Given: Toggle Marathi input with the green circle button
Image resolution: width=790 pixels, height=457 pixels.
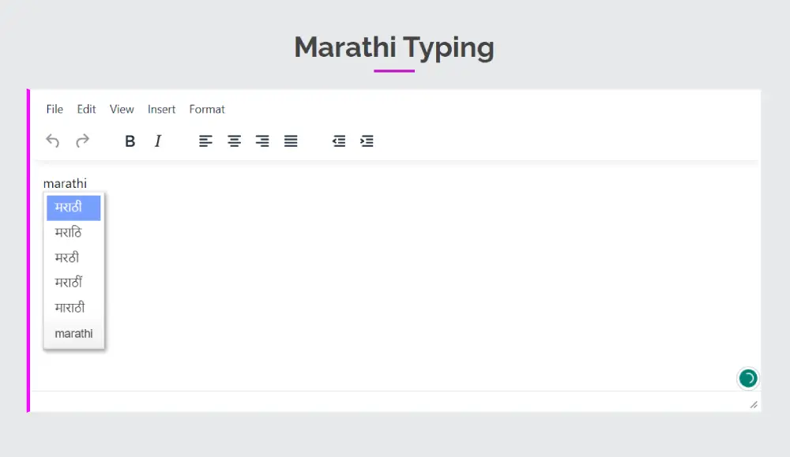Looking at the screenshot, I should tap(747, 378).
